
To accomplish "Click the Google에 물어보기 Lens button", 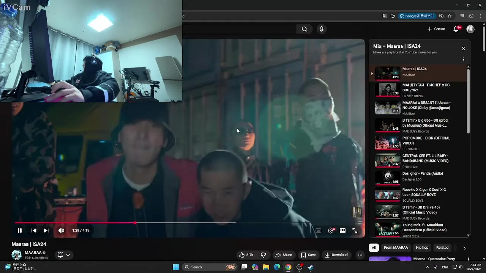I will [417, 16].
